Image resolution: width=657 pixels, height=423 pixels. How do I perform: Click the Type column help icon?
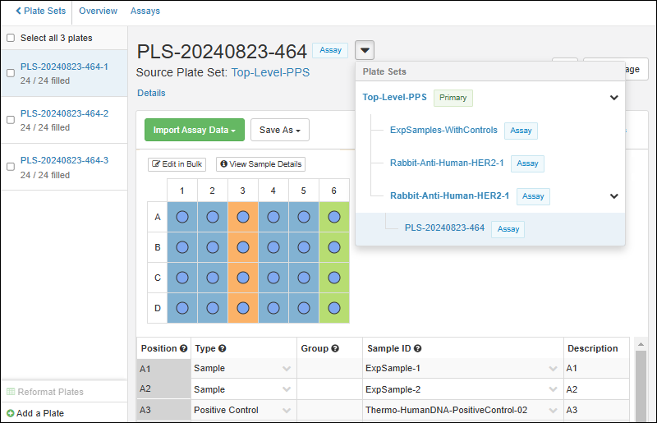coord(223,349)
